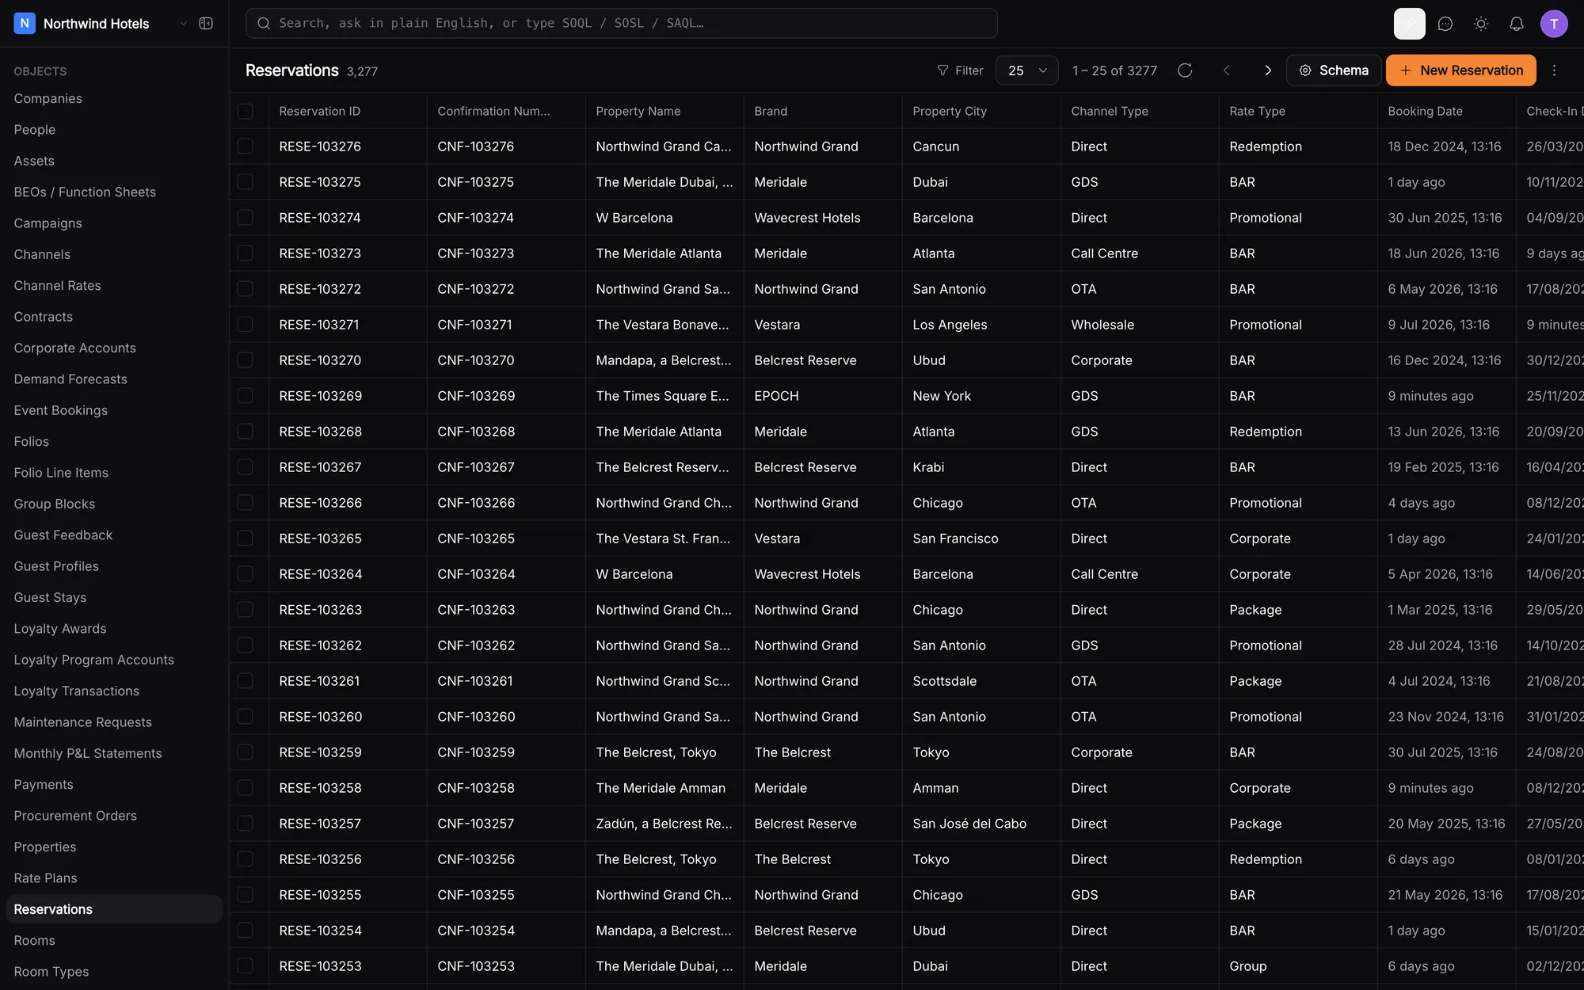Open the page size 25 dropdown
The height and width of the screenshot is (990, 1584).
coord(1026,70)
